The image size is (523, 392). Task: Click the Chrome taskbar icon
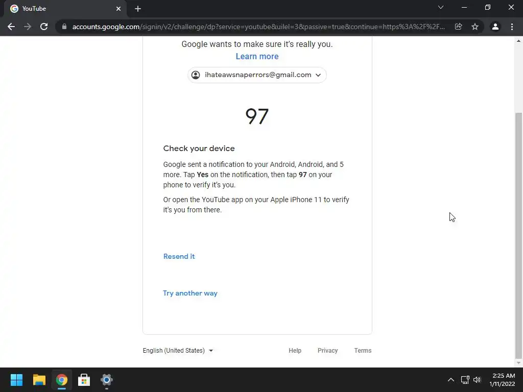pos(61,380)
